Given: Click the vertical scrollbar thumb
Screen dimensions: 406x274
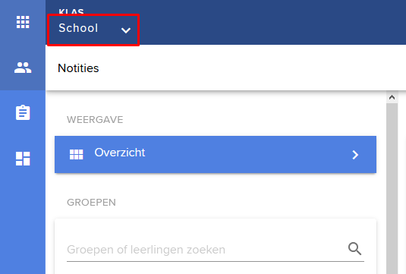Looking at the screenshot, I should [392, 188].
